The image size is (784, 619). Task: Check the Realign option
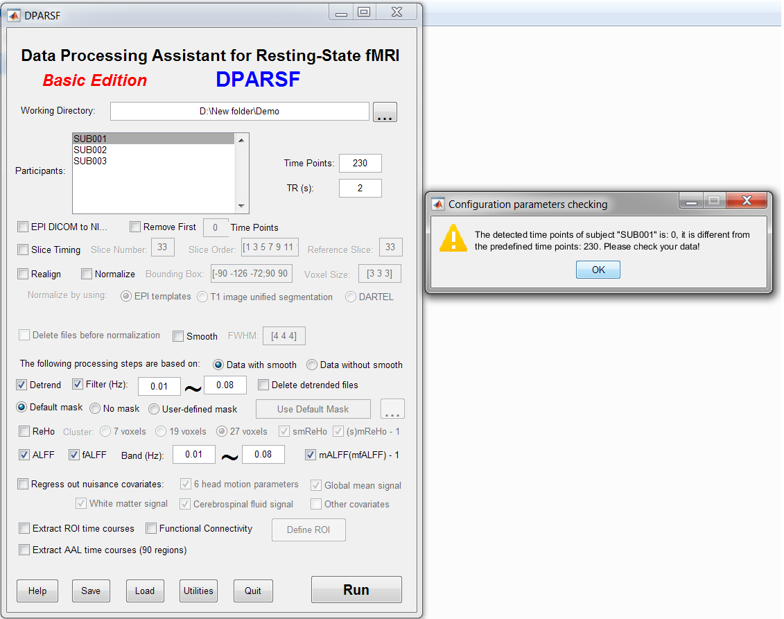coord(23,274)
